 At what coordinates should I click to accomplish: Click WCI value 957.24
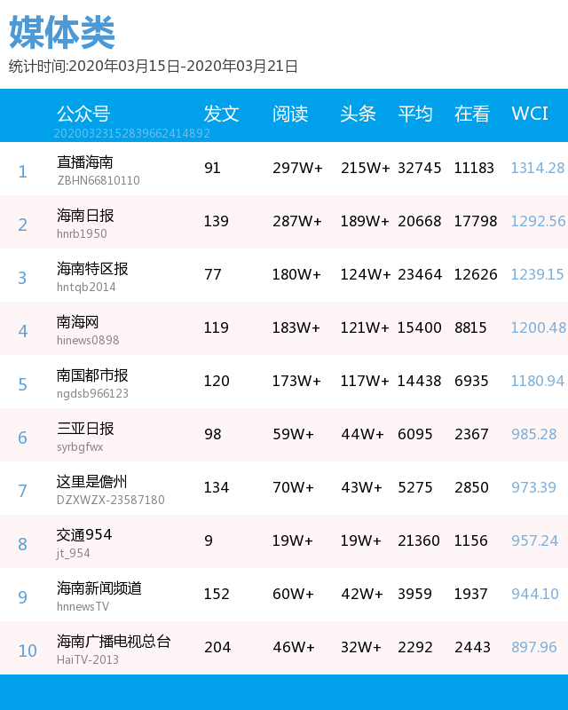pos(534,540)
